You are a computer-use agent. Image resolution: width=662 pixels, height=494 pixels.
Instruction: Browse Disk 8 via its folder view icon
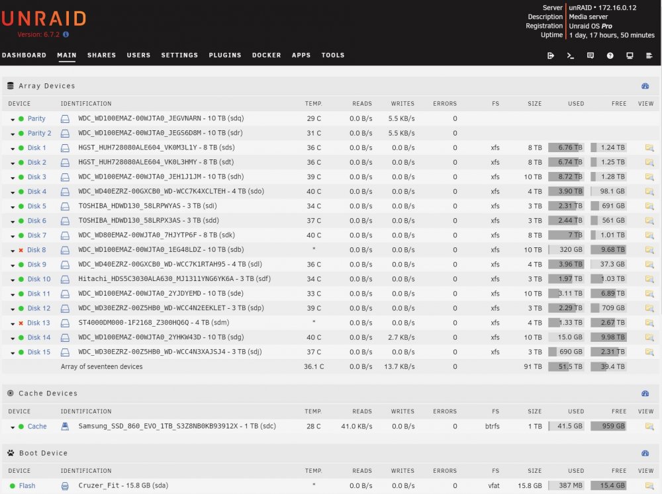[x=649, y=250]
